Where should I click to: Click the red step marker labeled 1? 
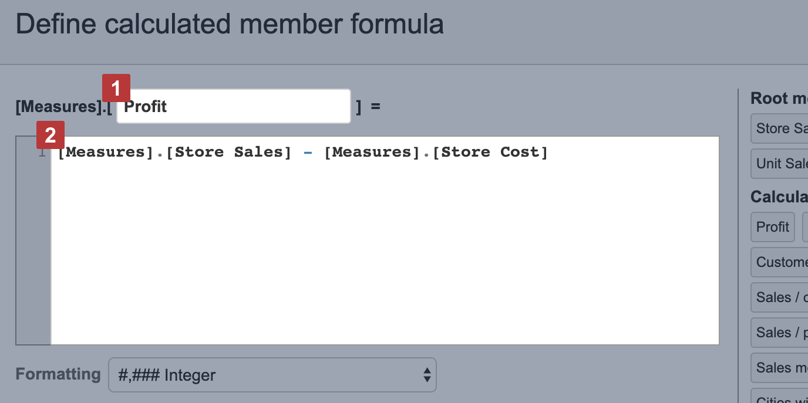116,88
